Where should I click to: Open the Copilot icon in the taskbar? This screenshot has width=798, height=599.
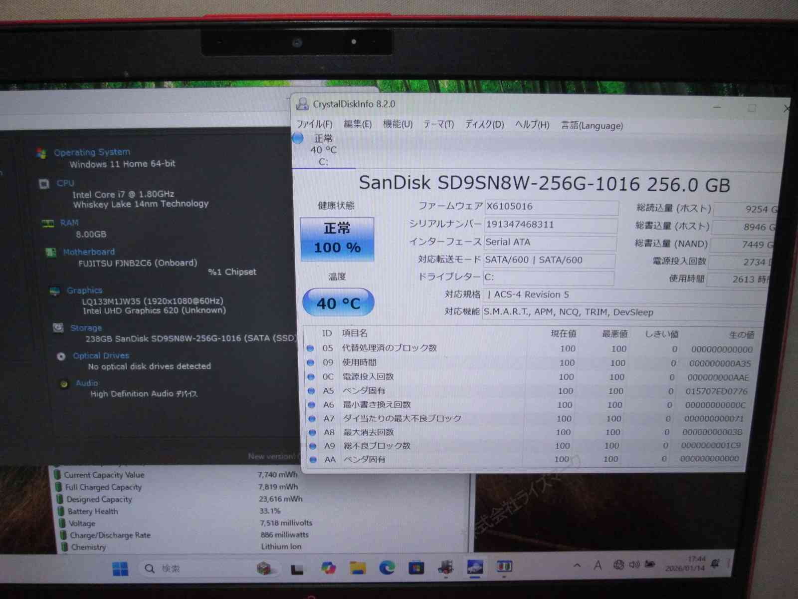coord(328,568)
